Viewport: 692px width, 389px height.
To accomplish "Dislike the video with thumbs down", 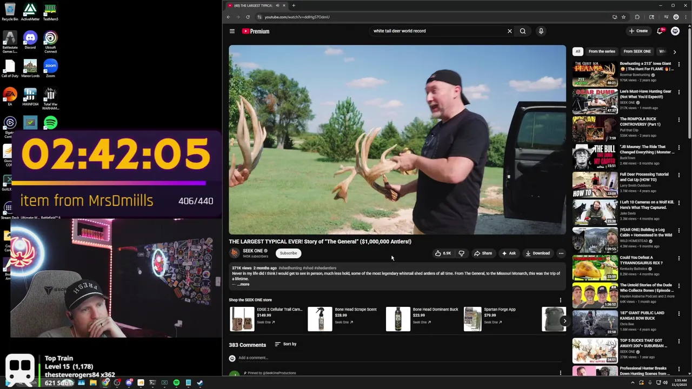I will pos(461,253).
